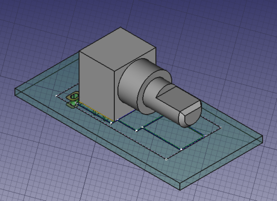Select the leftmost sketch vertex on the plate
The height and width of the screenshot is (201, 277).
(56, 96)
